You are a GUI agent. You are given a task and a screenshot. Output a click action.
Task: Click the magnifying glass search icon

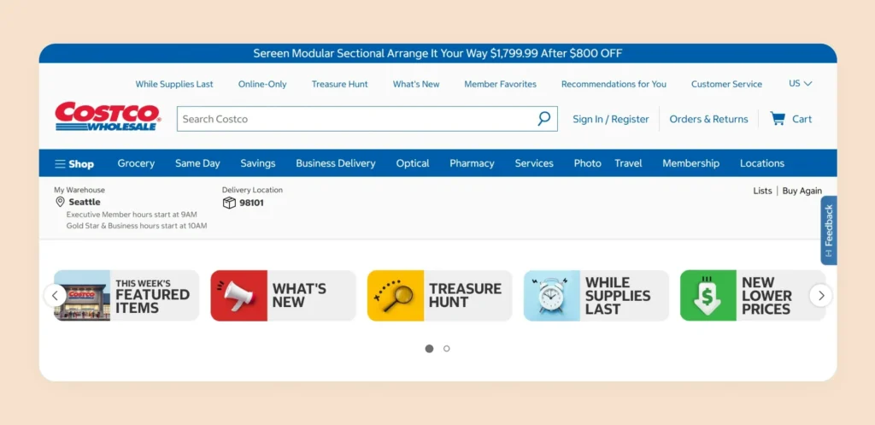543,118
